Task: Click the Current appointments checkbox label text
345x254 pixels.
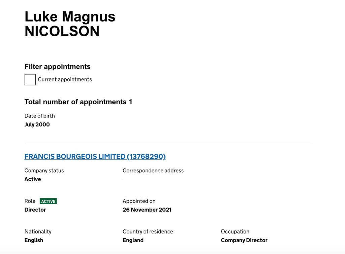Action: pyautogui.click(x=65, y=79)
